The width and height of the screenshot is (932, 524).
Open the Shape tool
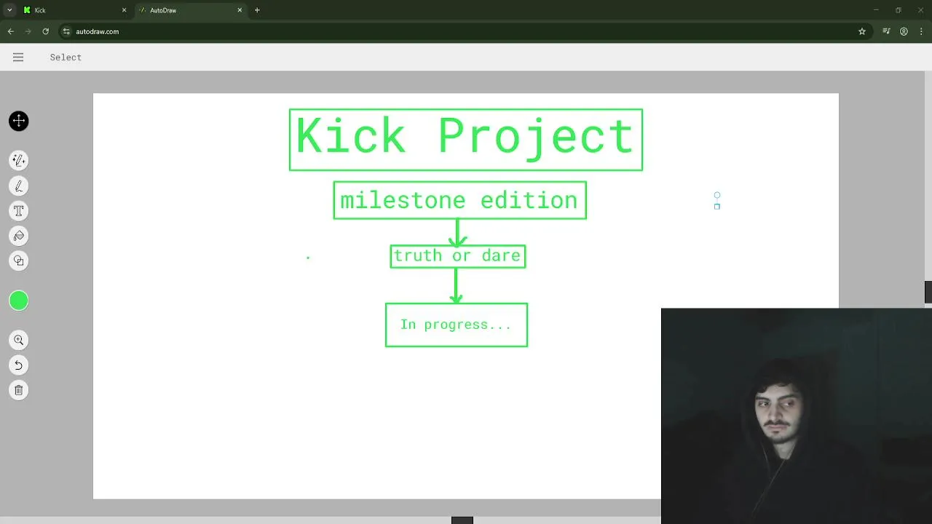(19, 261)
